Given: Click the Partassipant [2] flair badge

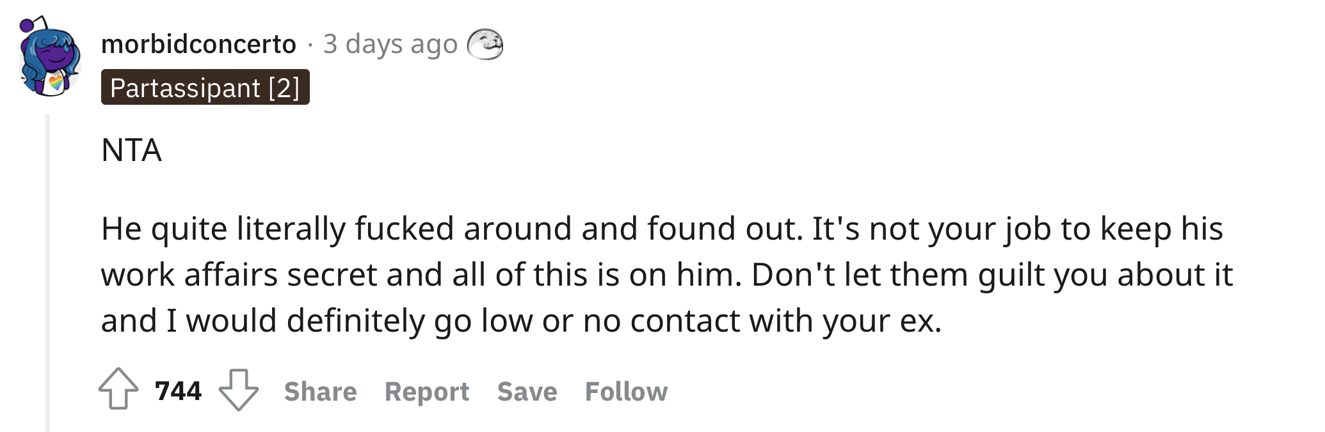Looking at the screenshot, I should (x=205, y=88).
